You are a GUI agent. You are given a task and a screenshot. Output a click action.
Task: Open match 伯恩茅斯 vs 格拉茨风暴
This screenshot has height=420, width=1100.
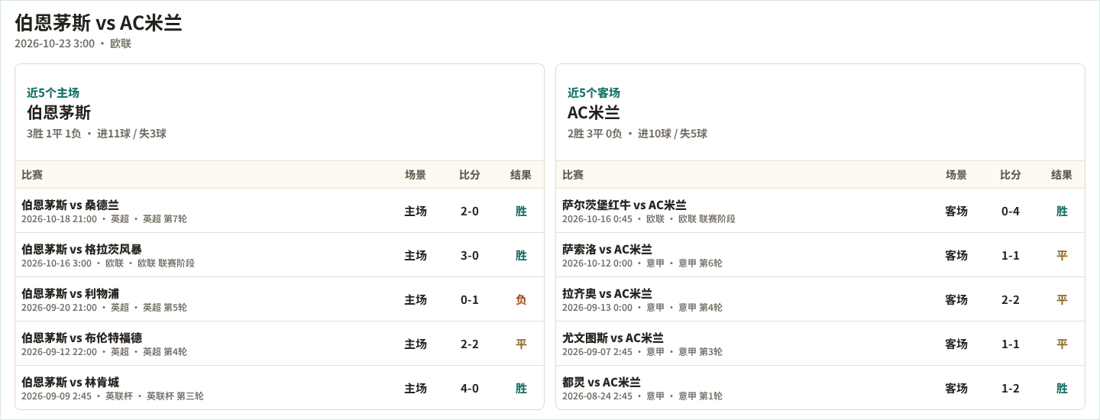82,249
